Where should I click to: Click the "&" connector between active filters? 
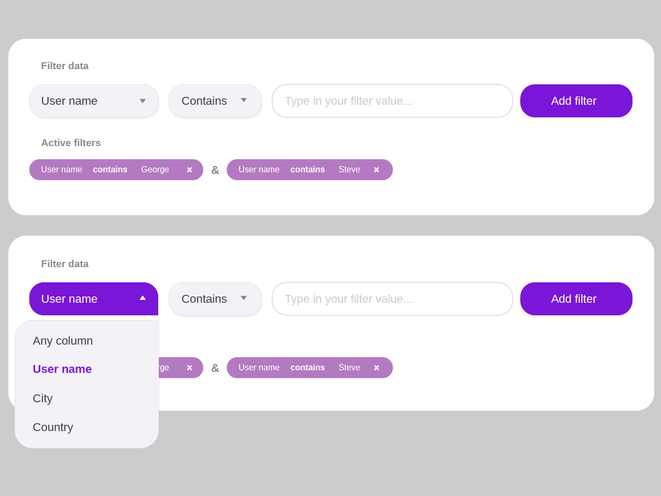coord(215,169)
